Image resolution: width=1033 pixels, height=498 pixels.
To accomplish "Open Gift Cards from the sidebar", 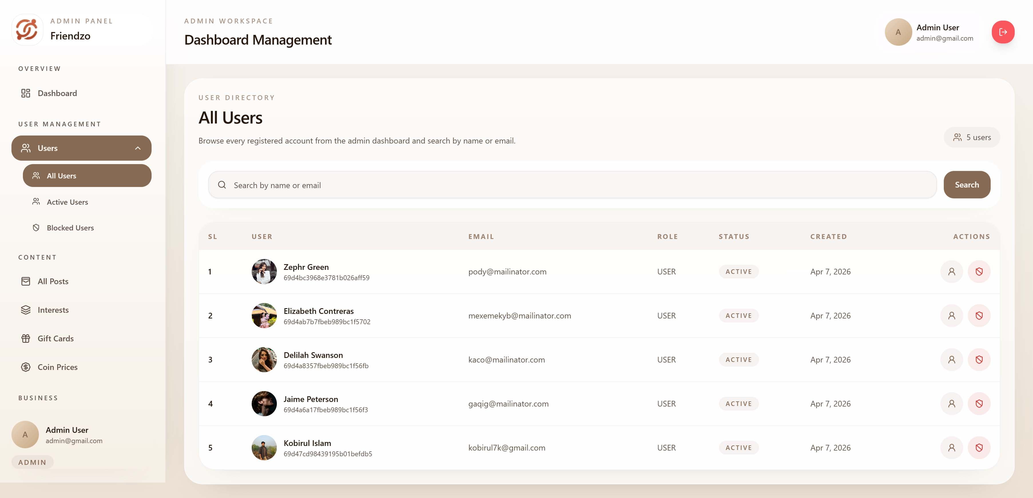I will tap(55, 338).
